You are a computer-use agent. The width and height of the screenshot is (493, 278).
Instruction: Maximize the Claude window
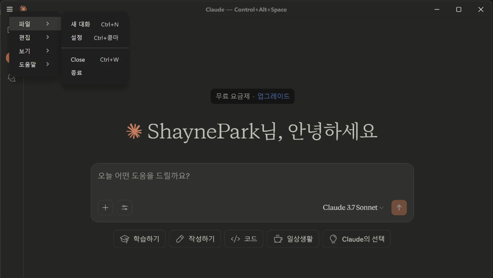[x=459, y=10]
